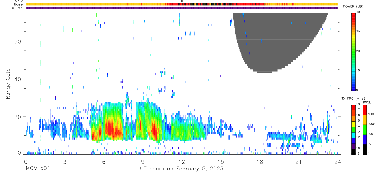Click the 100 tick on NOISE scale
This screenshot has width=380, height=175.
[371, 134]
